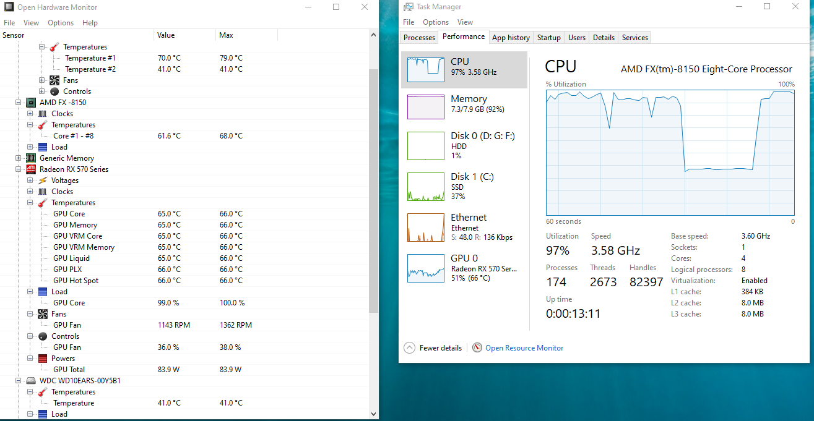Click the scrollbar down arrow in hardware monitor
The image size is (814, 421).
(373, 414)
